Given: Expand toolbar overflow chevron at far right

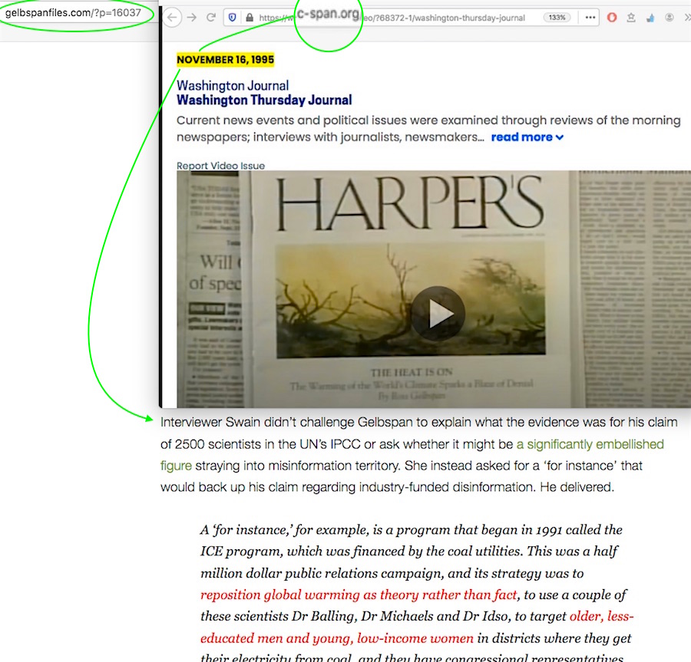Looking at the screenshot, I should click(x=686, y=18).
